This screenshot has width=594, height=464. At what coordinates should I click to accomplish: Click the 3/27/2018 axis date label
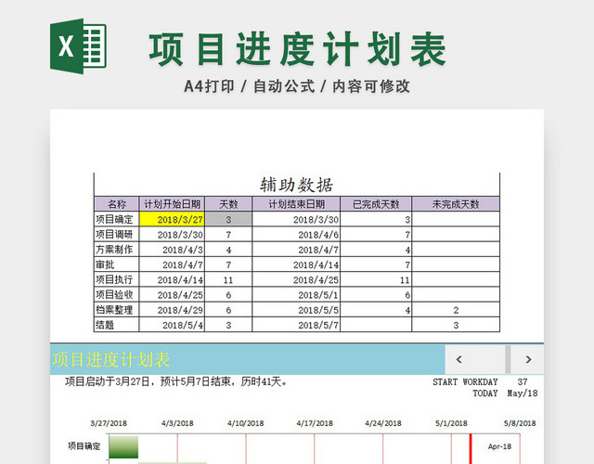click(x=109, y=423)
